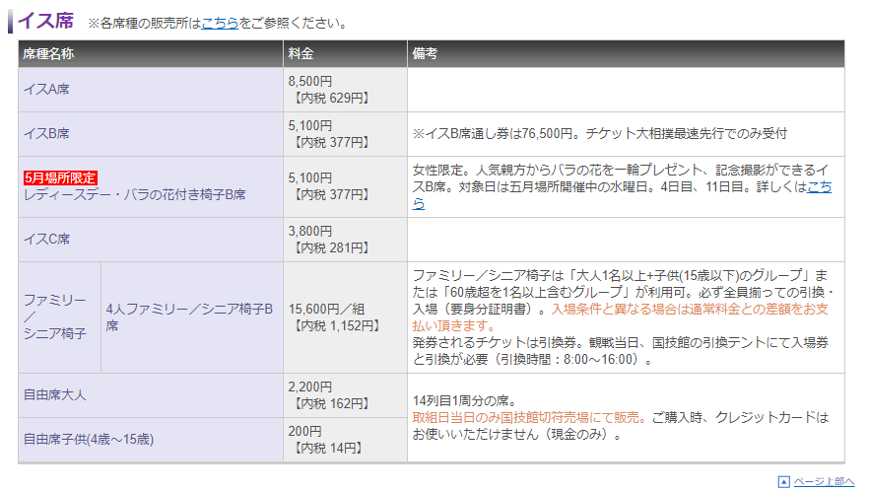Click the 備考 column header
This screenshot has width=869, height=492.
[426, 53]
